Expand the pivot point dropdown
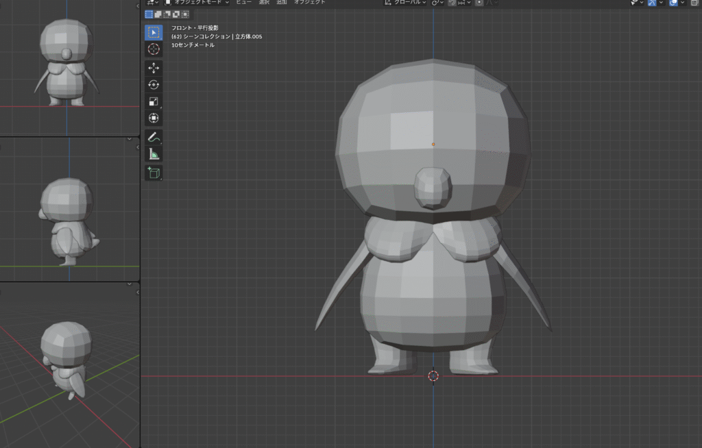This screenshot has height=448, width=702. [437, 3]
